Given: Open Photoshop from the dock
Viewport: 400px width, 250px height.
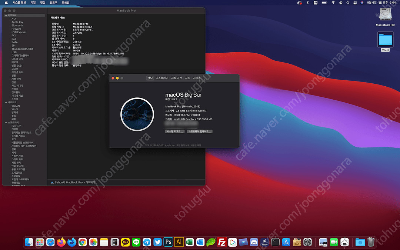Looking at the screenshot, I should point(169,242).
